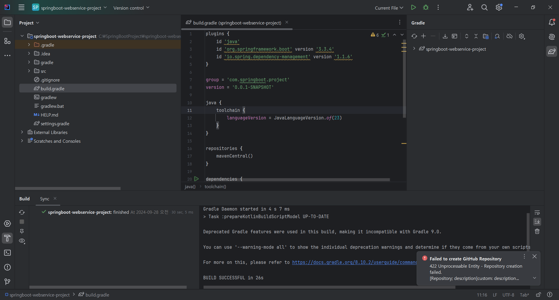Open springboot-webservice-project project menu
Image resolution: width=559 pixels, height=300 pixels.
point(70,8)
